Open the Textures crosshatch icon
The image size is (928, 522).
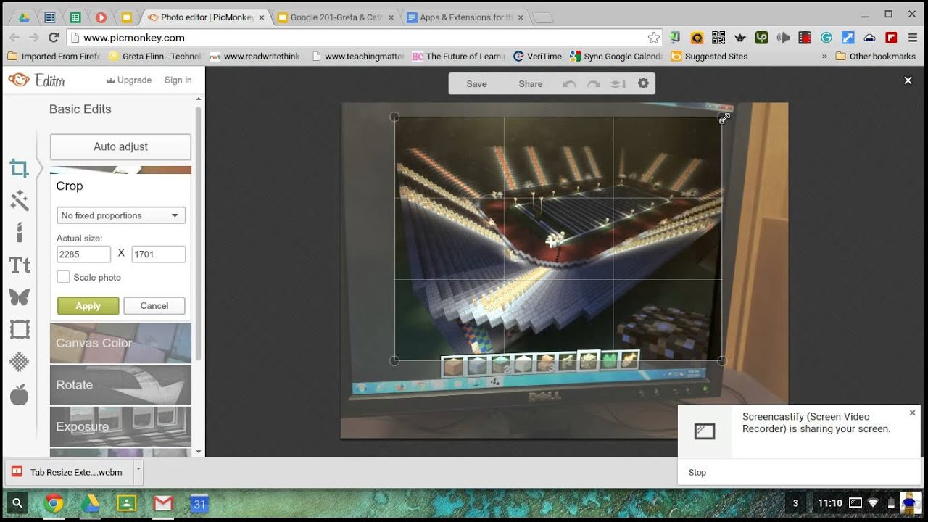click(19, 362)
